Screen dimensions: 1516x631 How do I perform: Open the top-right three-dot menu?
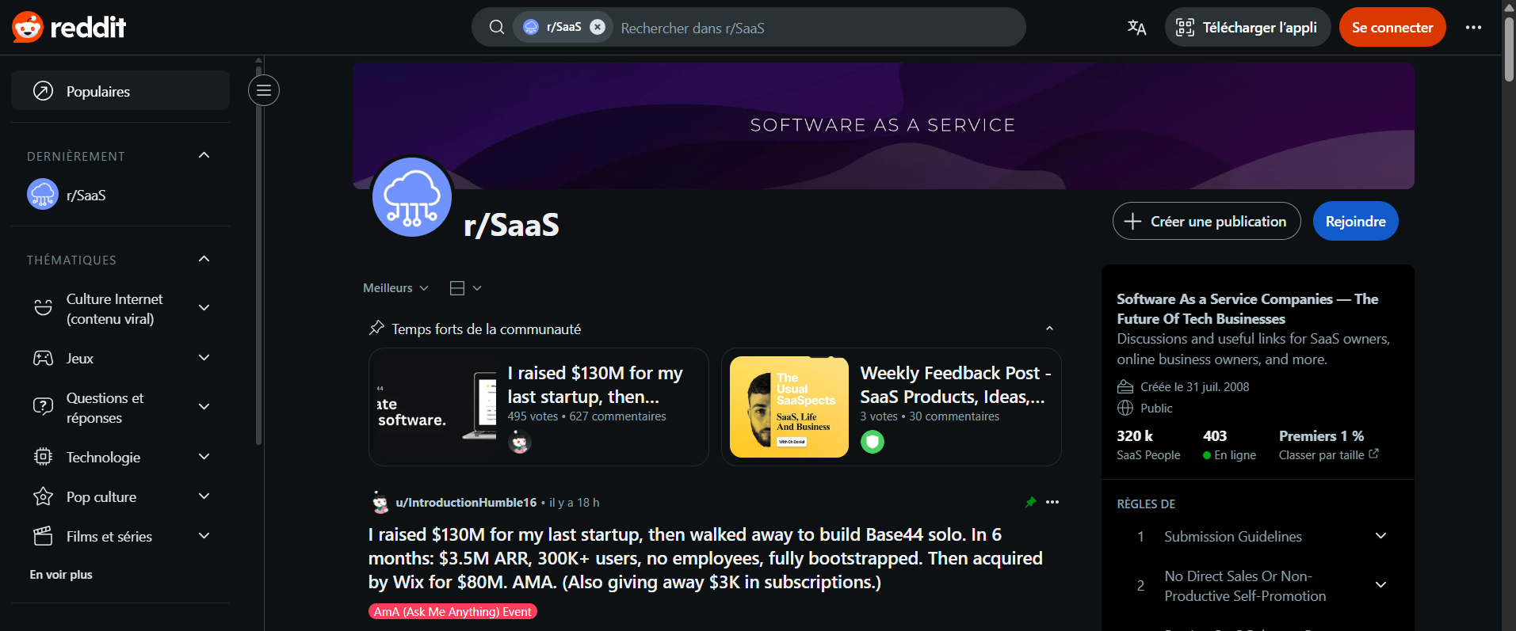click(1473, 27)
